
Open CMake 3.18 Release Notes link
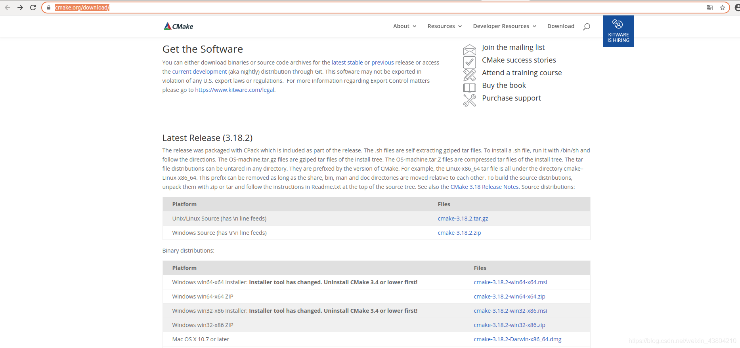[x=484, y=187]
